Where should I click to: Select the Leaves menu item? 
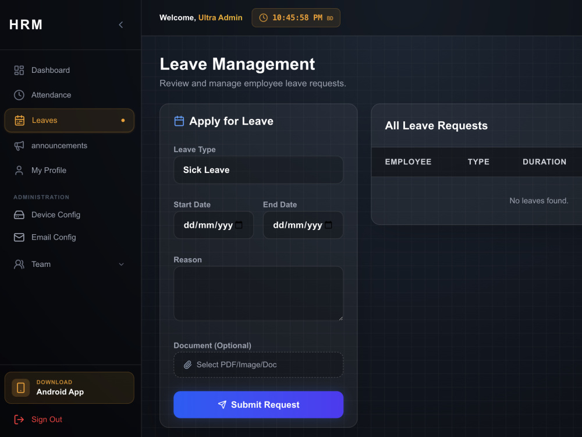pos(69,121)
